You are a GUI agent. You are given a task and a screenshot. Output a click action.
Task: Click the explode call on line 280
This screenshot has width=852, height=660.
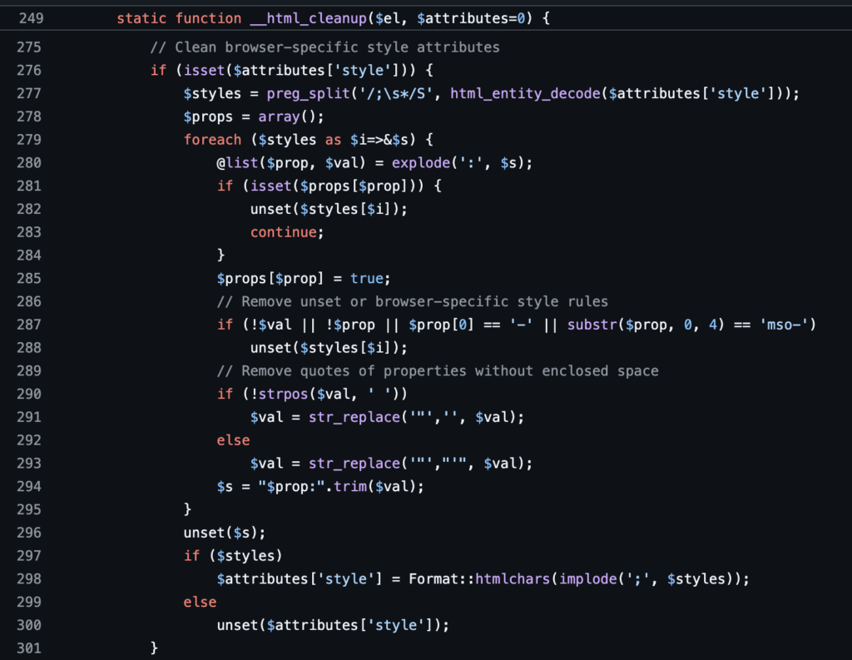click(420, 163)
